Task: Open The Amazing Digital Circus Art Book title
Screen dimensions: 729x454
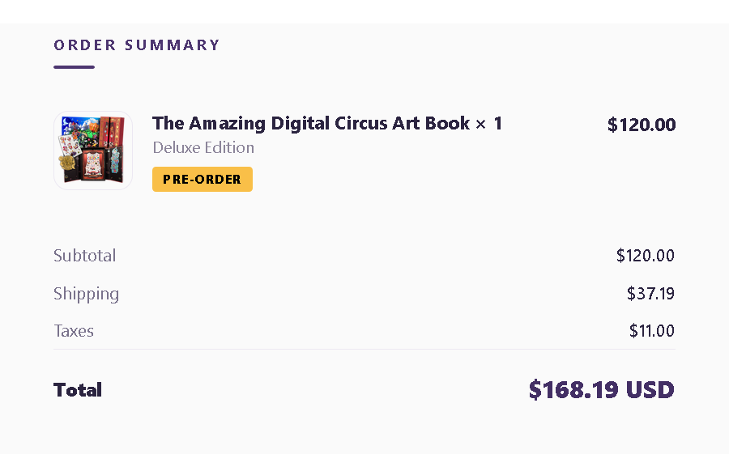Action: pos(311,123)
